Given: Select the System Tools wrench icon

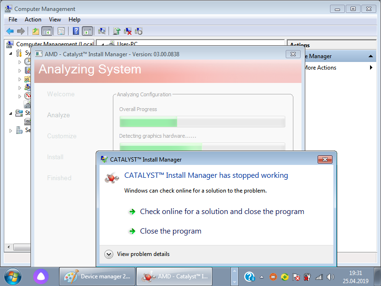Looking at the screenshot, I should [19, 53].
